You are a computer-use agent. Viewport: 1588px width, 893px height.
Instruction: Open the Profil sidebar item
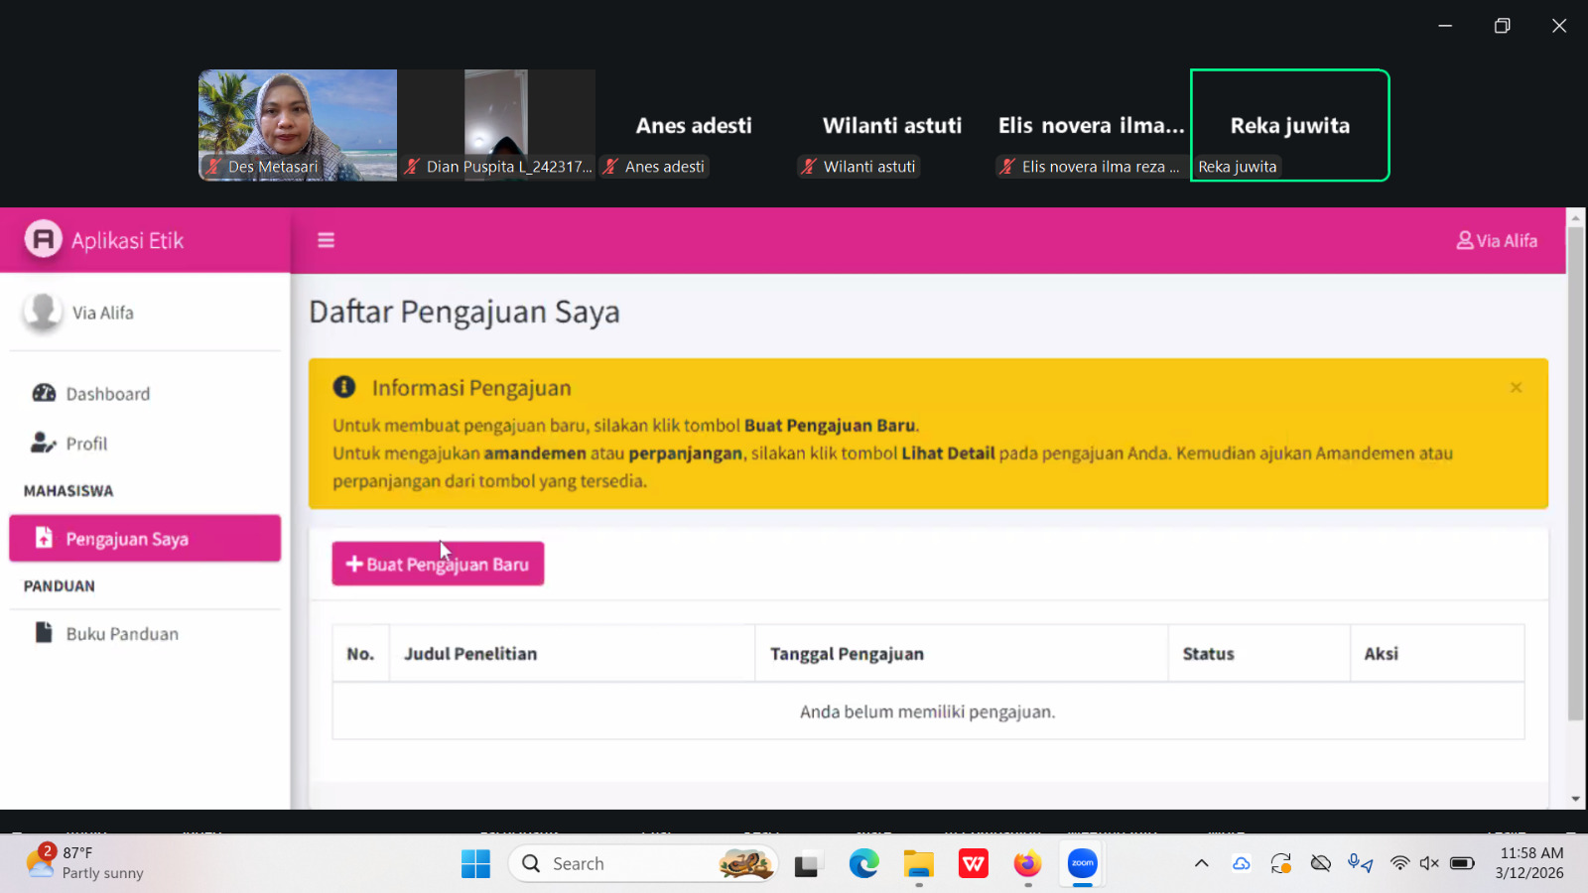(86, 444)
